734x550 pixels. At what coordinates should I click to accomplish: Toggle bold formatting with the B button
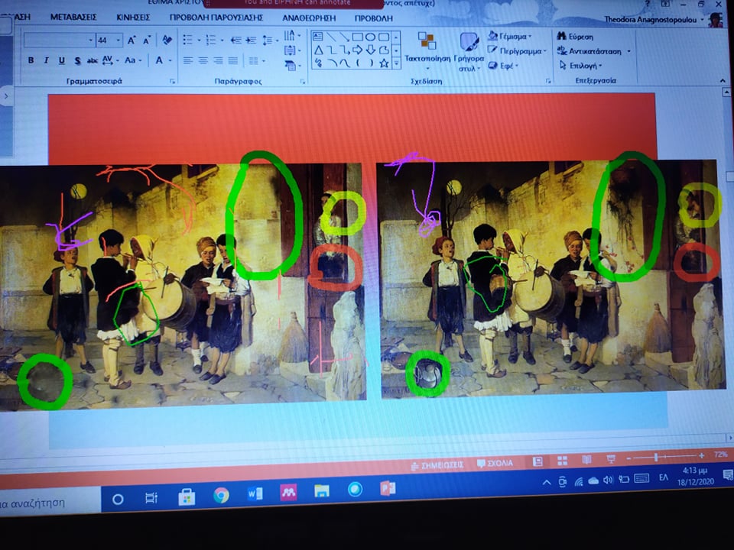point(31,60)
